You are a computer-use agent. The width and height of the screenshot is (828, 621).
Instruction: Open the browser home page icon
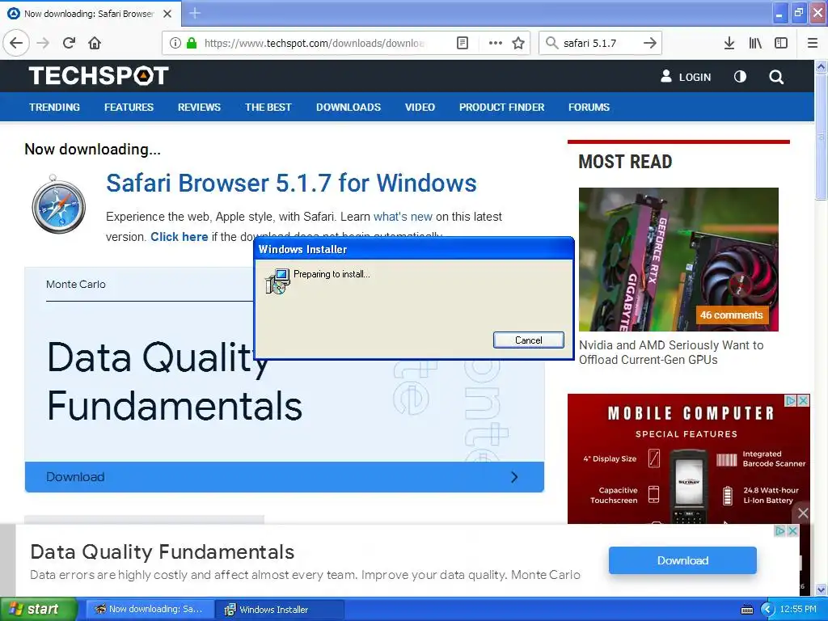95,43
